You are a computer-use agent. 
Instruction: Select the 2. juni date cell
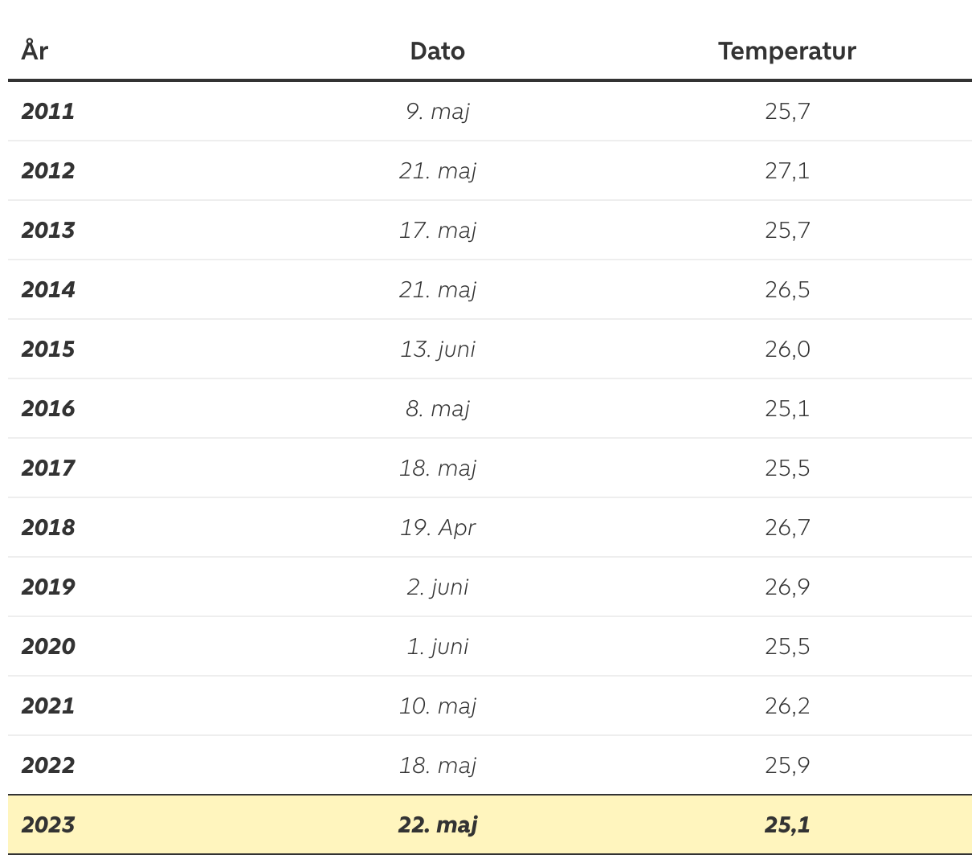click(x=437, y=587)
